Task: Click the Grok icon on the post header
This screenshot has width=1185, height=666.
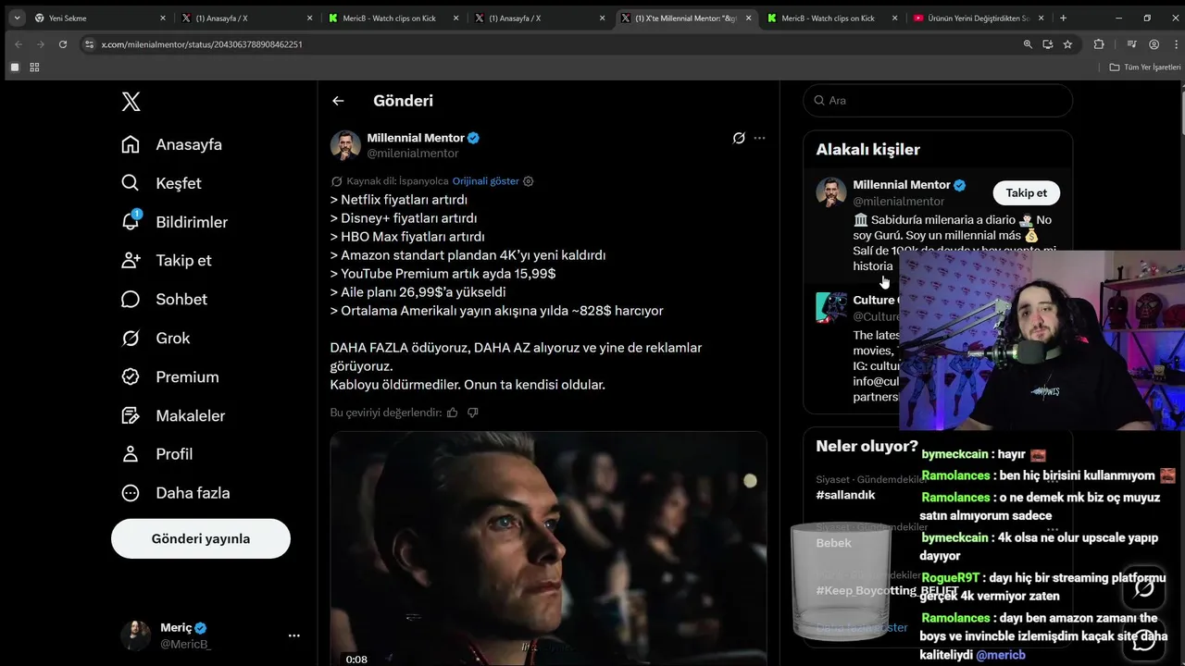Action: coord(739,138)
